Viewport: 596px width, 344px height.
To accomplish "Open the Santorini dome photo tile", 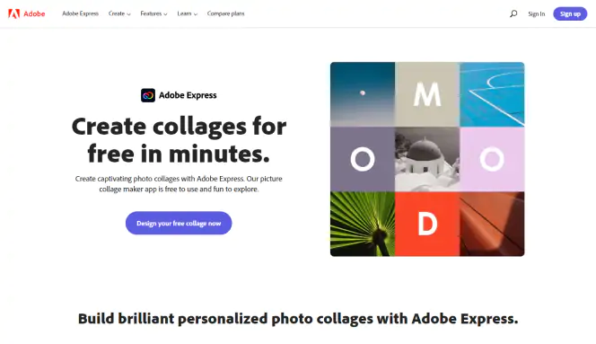I will click(x=427, y=159).
